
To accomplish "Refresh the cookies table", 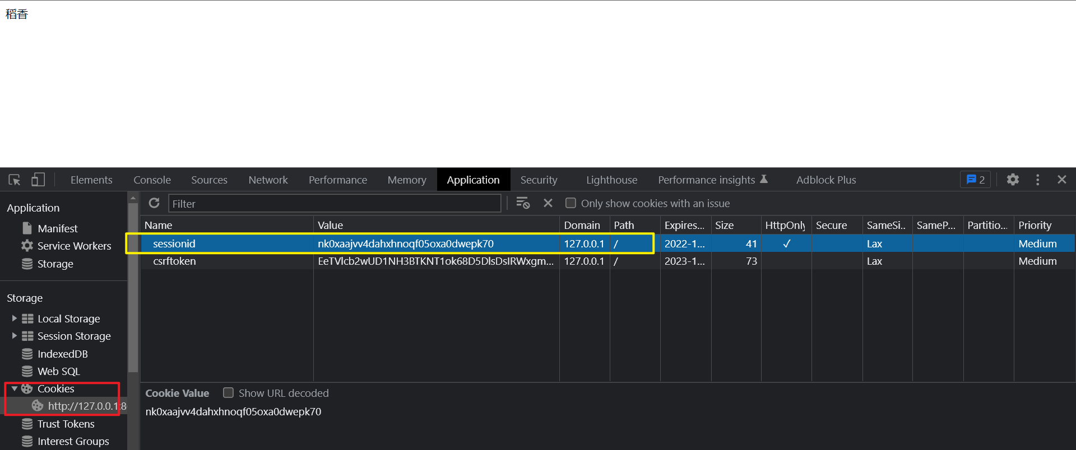I will point(154,203).
